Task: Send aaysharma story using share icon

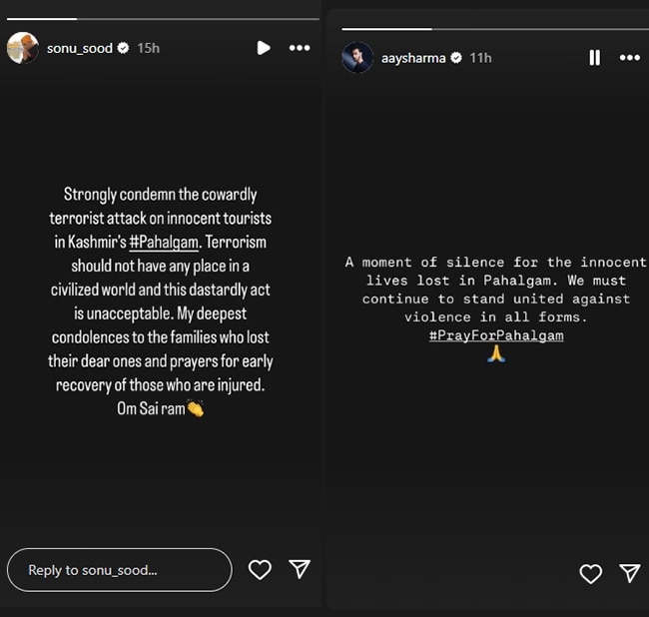Action: [x=629, y=573]
